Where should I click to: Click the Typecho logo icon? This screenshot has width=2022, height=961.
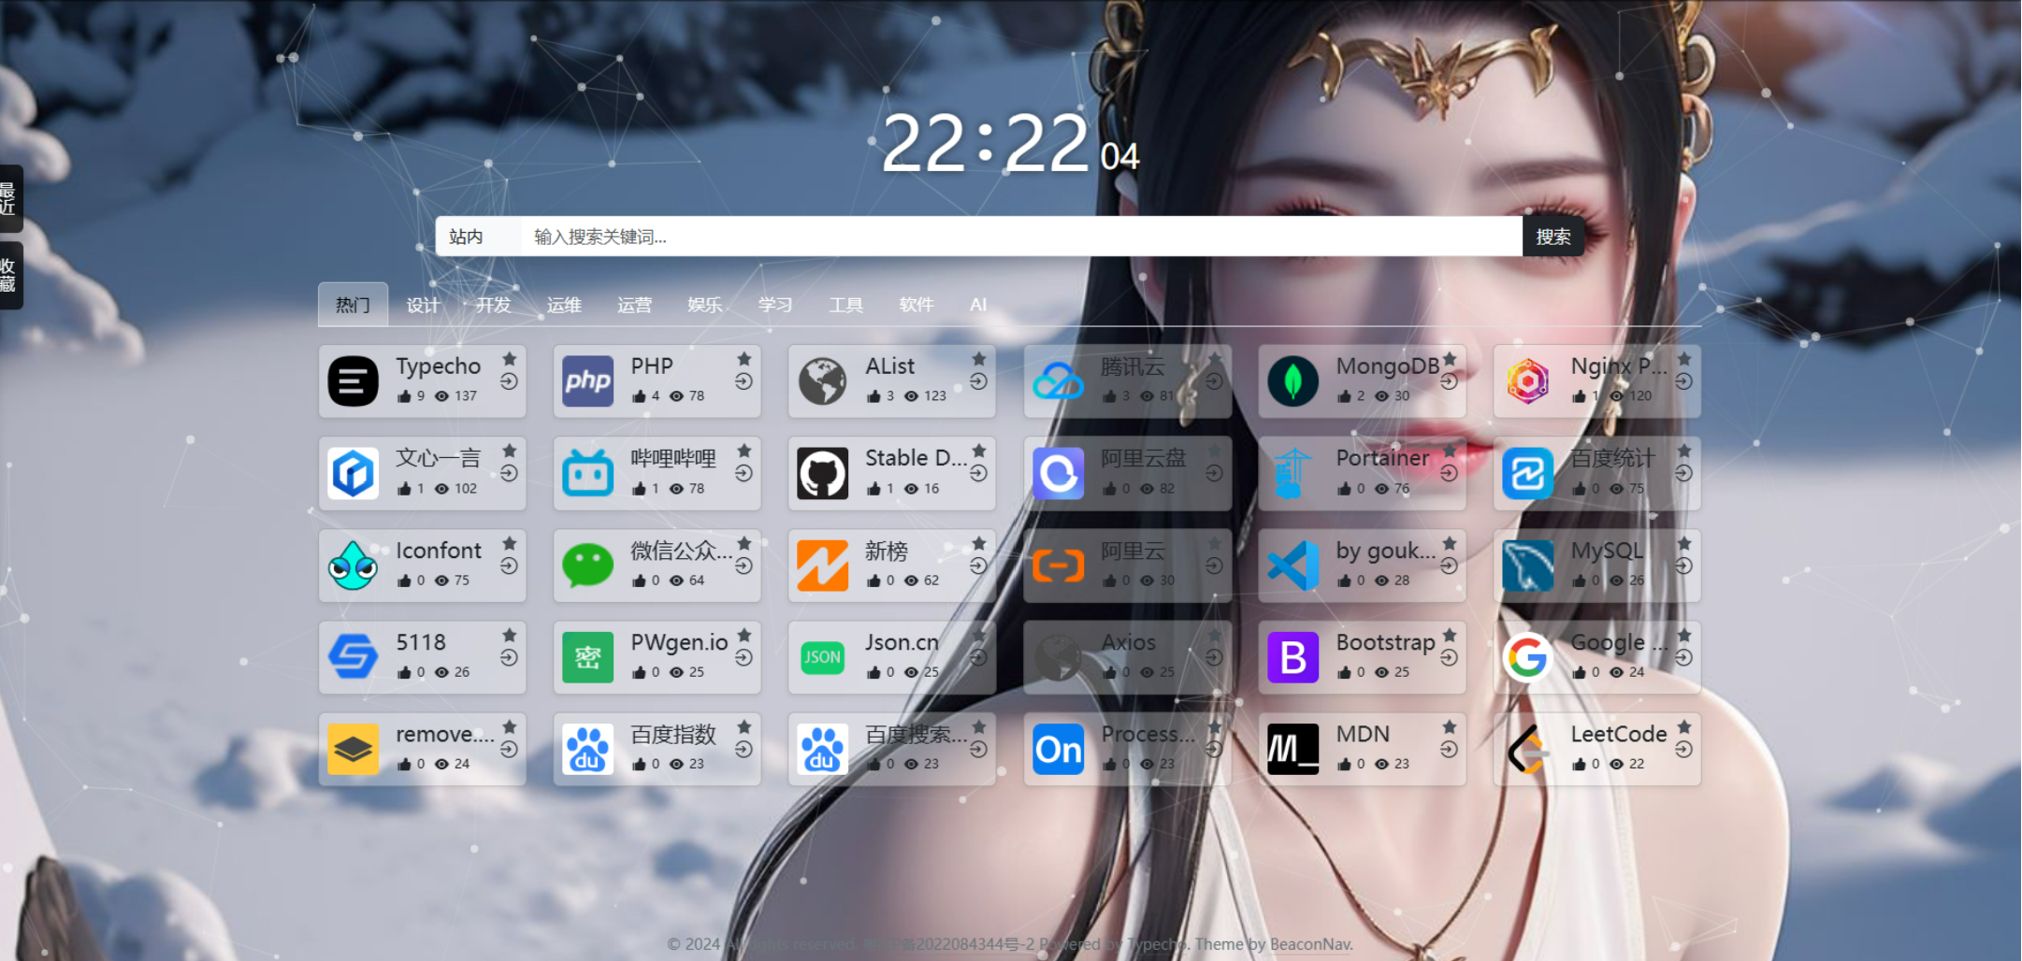point(353,381)
